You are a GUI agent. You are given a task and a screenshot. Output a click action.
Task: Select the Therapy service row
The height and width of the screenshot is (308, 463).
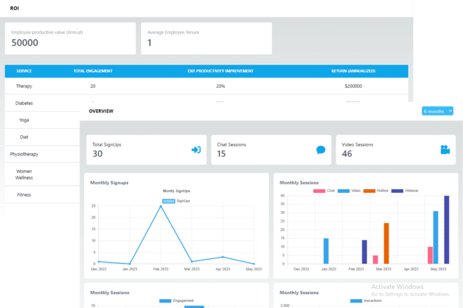coord(24,86)
